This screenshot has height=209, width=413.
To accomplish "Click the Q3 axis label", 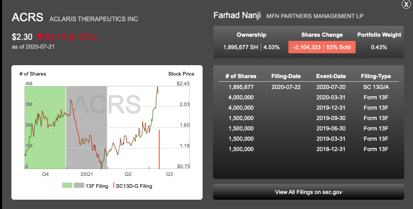I will (x=170, y=174).
